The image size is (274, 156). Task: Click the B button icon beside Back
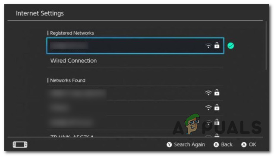point(216,145)
